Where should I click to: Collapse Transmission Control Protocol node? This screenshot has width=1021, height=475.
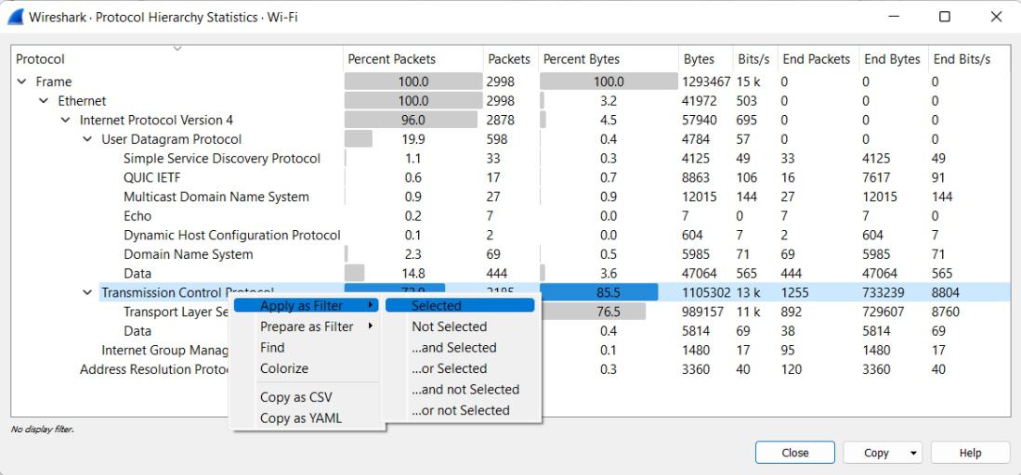pos(87,293)
